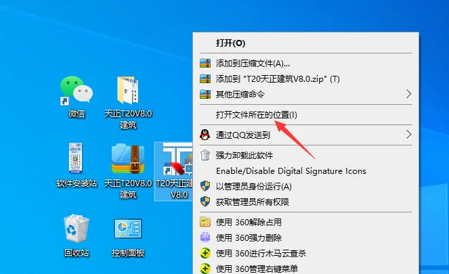
Task: Choose Enable/Disable Digital Signature Icons entry
Action: [305, 170]
